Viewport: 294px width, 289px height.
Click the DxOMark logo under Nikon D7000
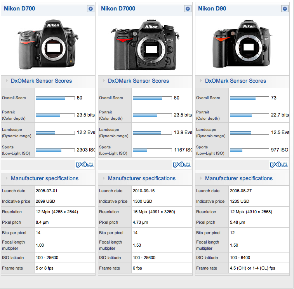(182, 165)
